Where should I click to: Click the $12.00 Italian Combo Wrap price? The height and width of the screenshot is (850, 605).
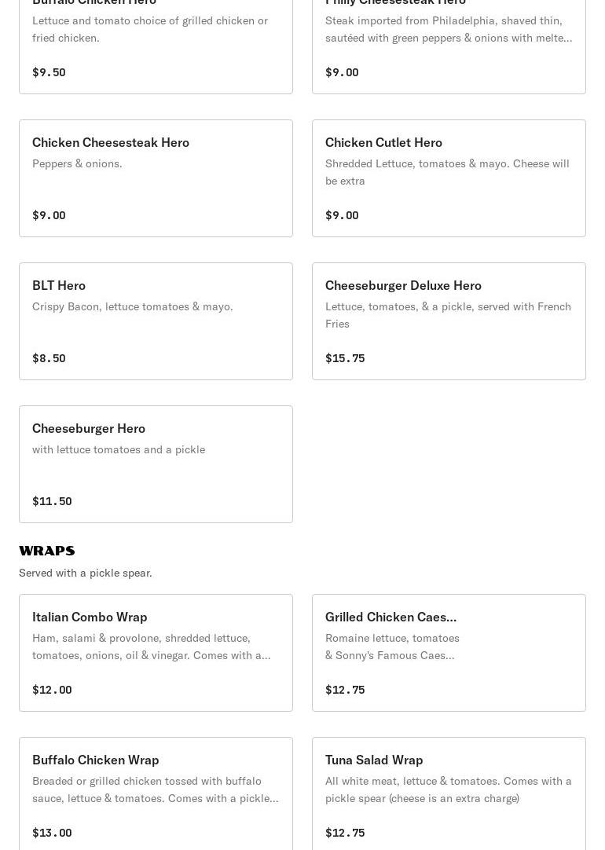tap(52, 690)
